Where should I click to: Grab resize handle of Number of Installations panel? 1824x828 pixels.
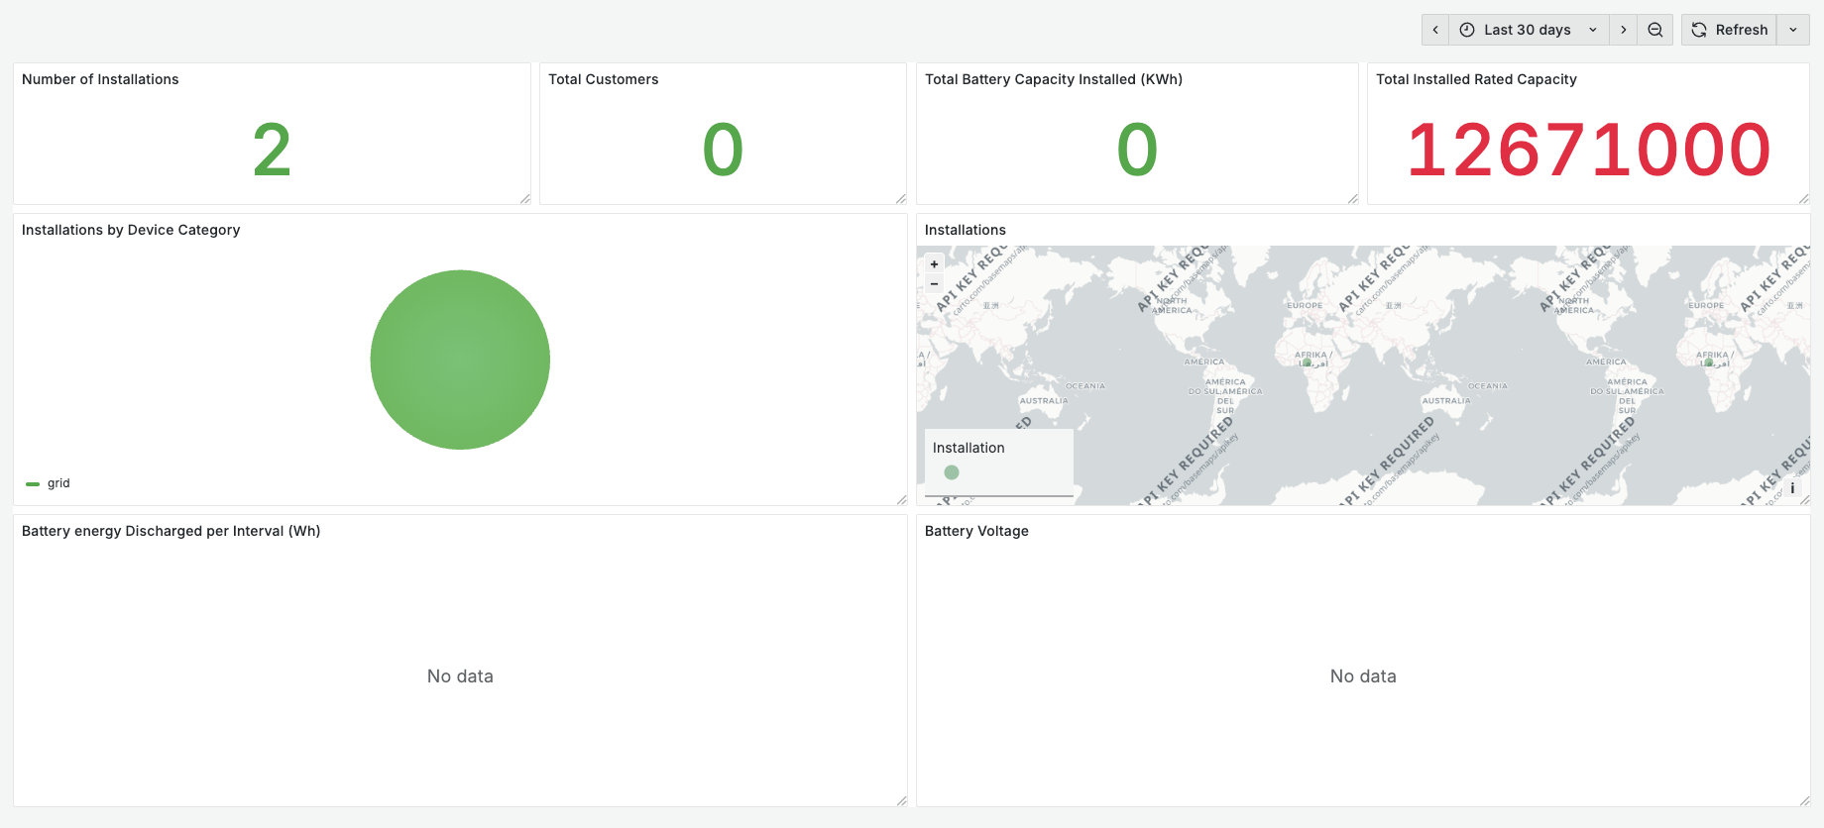click(x=524, y=199)
